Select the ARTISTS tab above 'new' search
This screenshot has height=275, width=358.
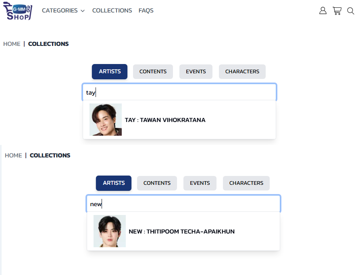pos(113,183)
